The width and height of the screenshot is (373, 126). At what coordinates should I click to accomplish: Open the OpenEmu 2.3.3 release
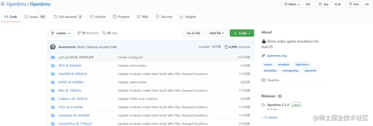pyautogui.click(x=278, y=105)
